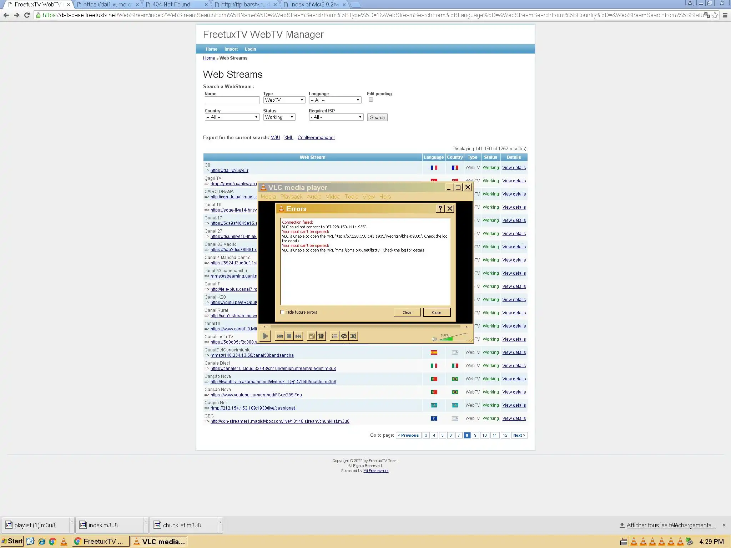Open VLC extended settings equalizer icon
This screenshot has height=548, width=731.
click(x=321, y=336)
